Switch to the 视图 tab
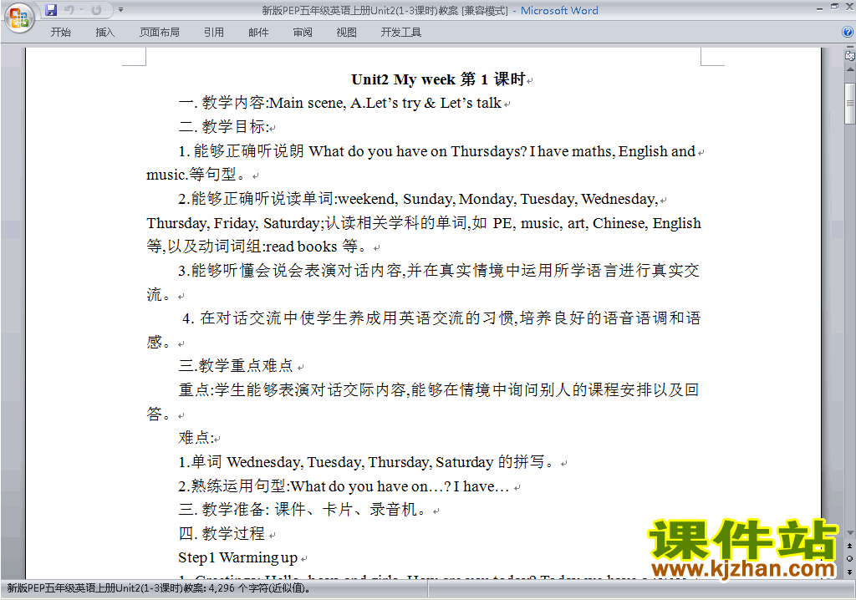Screen dimensions: 856x600 click(347, 33)
